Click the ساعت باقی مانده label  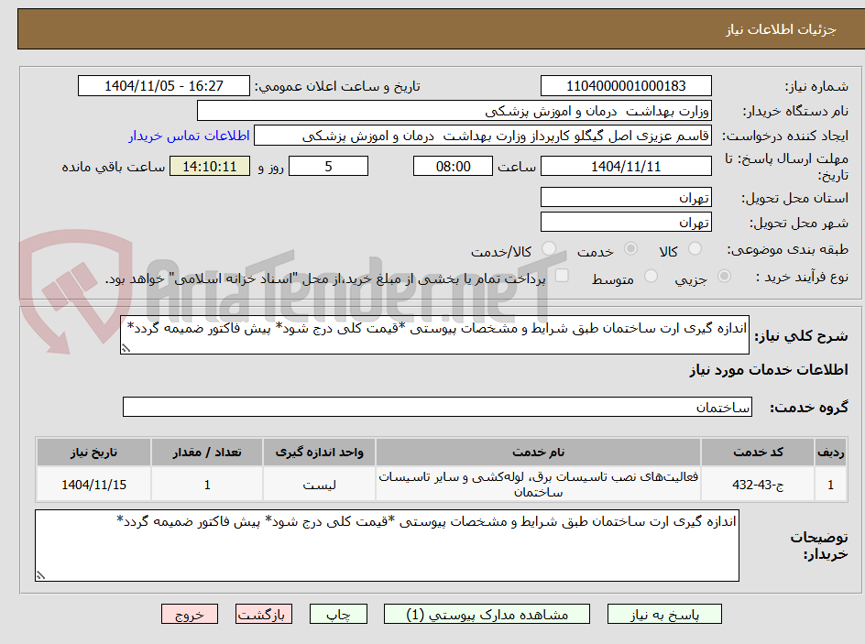pos(114,167)
